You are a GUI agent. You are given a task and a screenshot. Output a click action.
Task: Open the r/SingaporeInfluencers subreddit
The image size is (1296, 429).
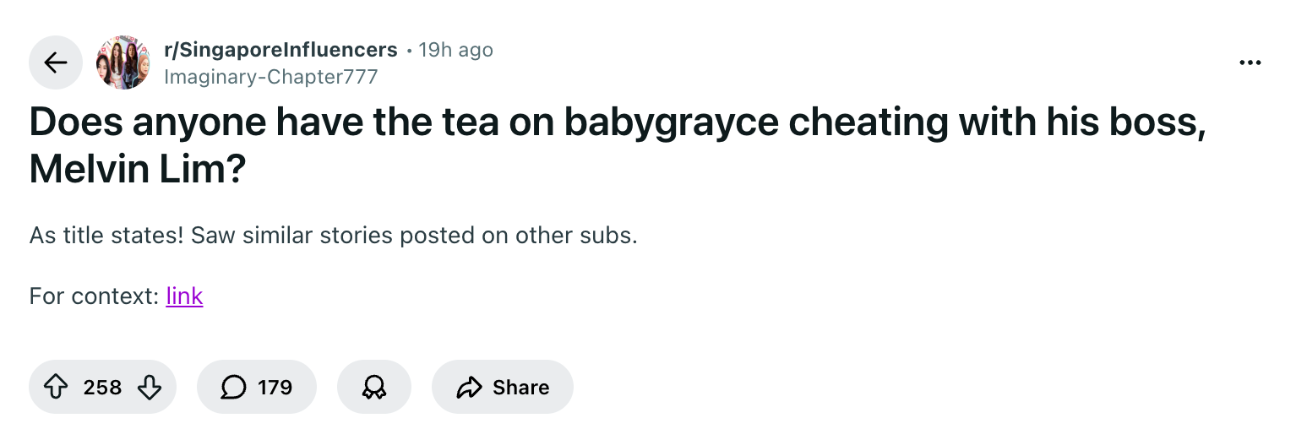(280, 50)
